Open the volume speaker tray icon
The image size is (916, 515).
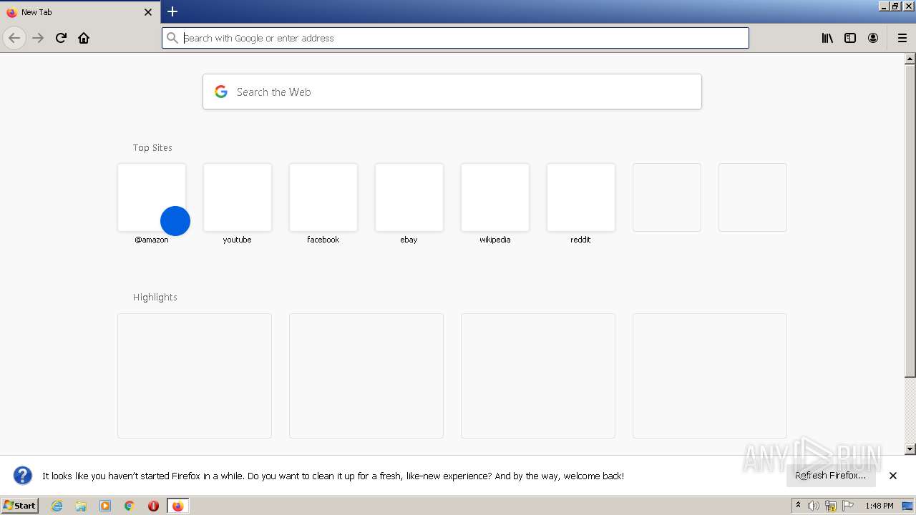(x=814, y=506)
